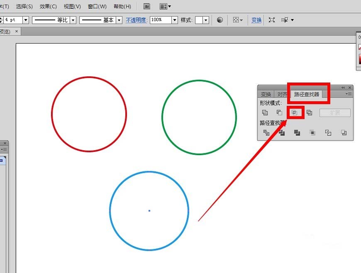The image size is (361, 273).
Task: Switch to the 变换 tab in panel
Action: click(x=266, y=94)
